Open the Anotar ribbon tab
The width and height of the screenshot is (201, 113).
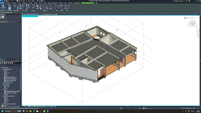[40, 3]
